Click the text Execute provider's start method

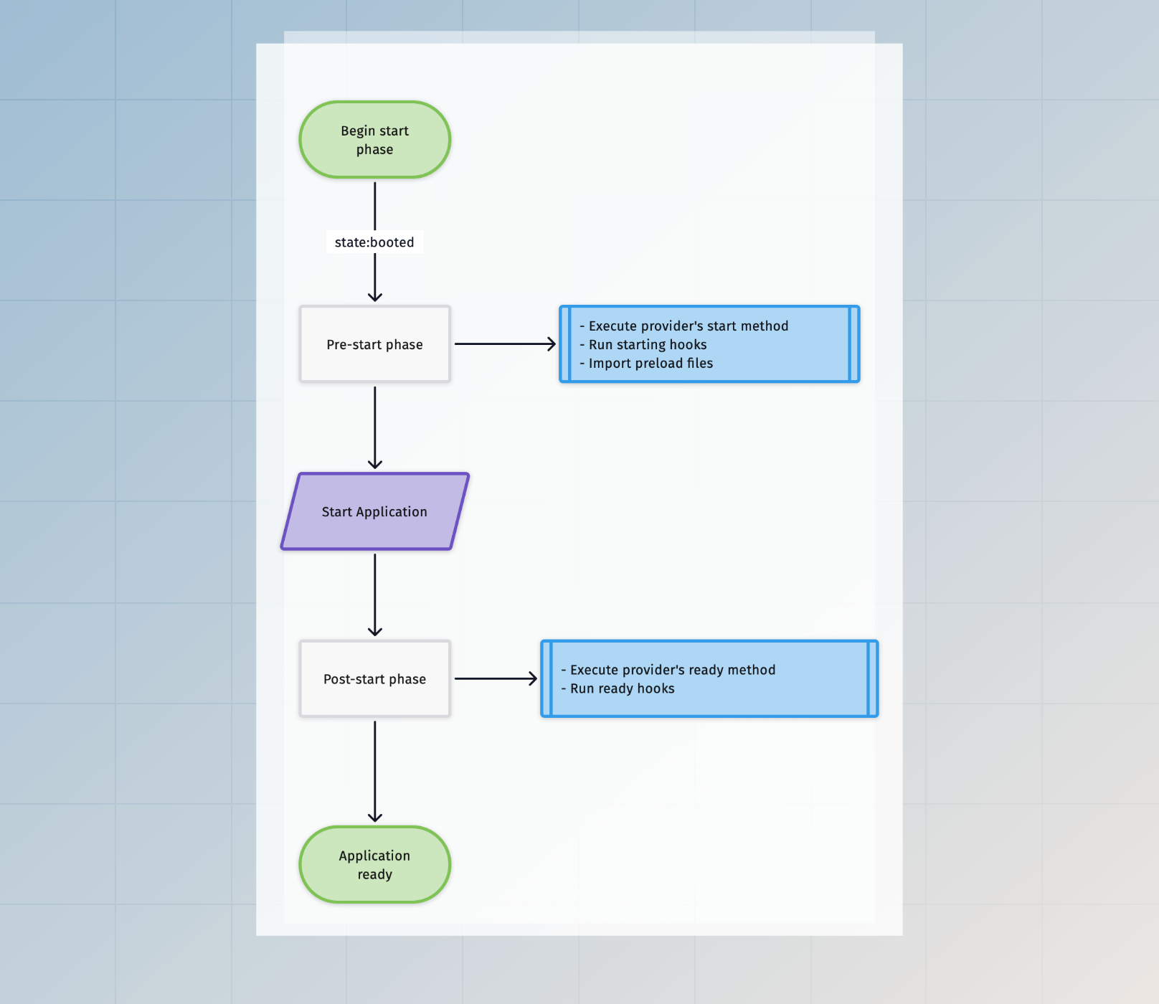683,326
